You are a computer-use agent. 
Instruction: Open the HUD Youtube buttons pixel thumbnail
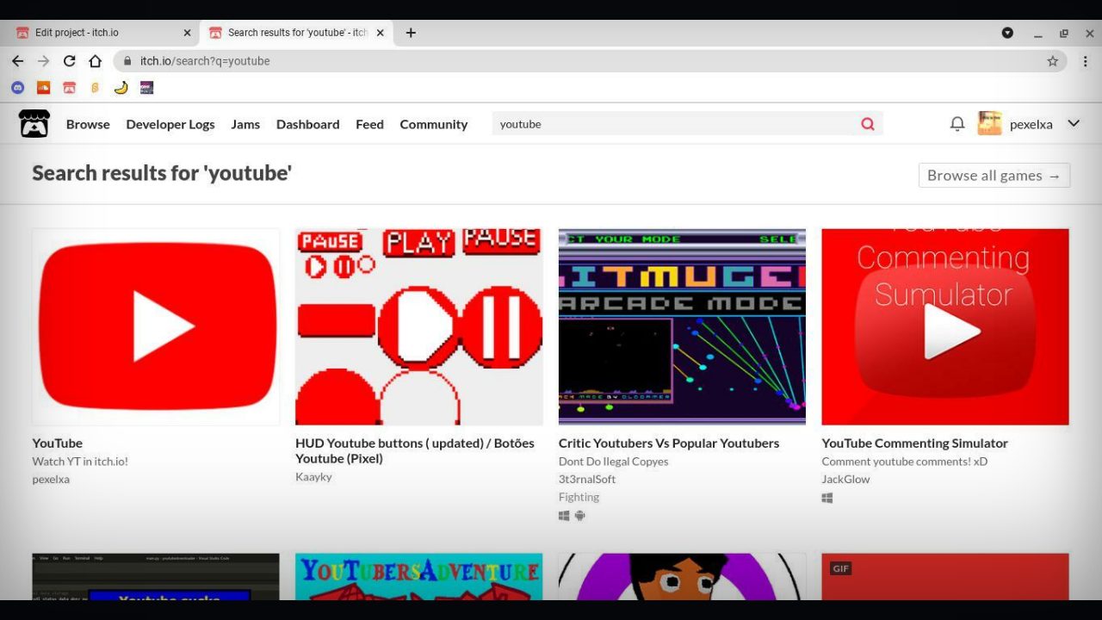419,326
